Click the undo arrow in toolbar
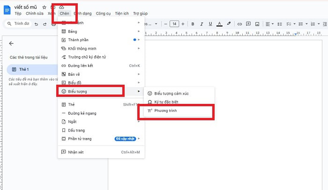This screenshot has width=328, height=190. (x=36, y=24)
